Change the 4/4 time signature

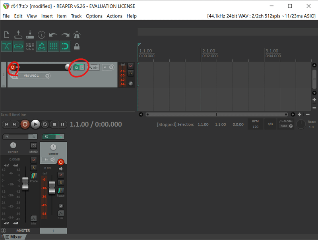pyautogui.click(x=270, y=124)
